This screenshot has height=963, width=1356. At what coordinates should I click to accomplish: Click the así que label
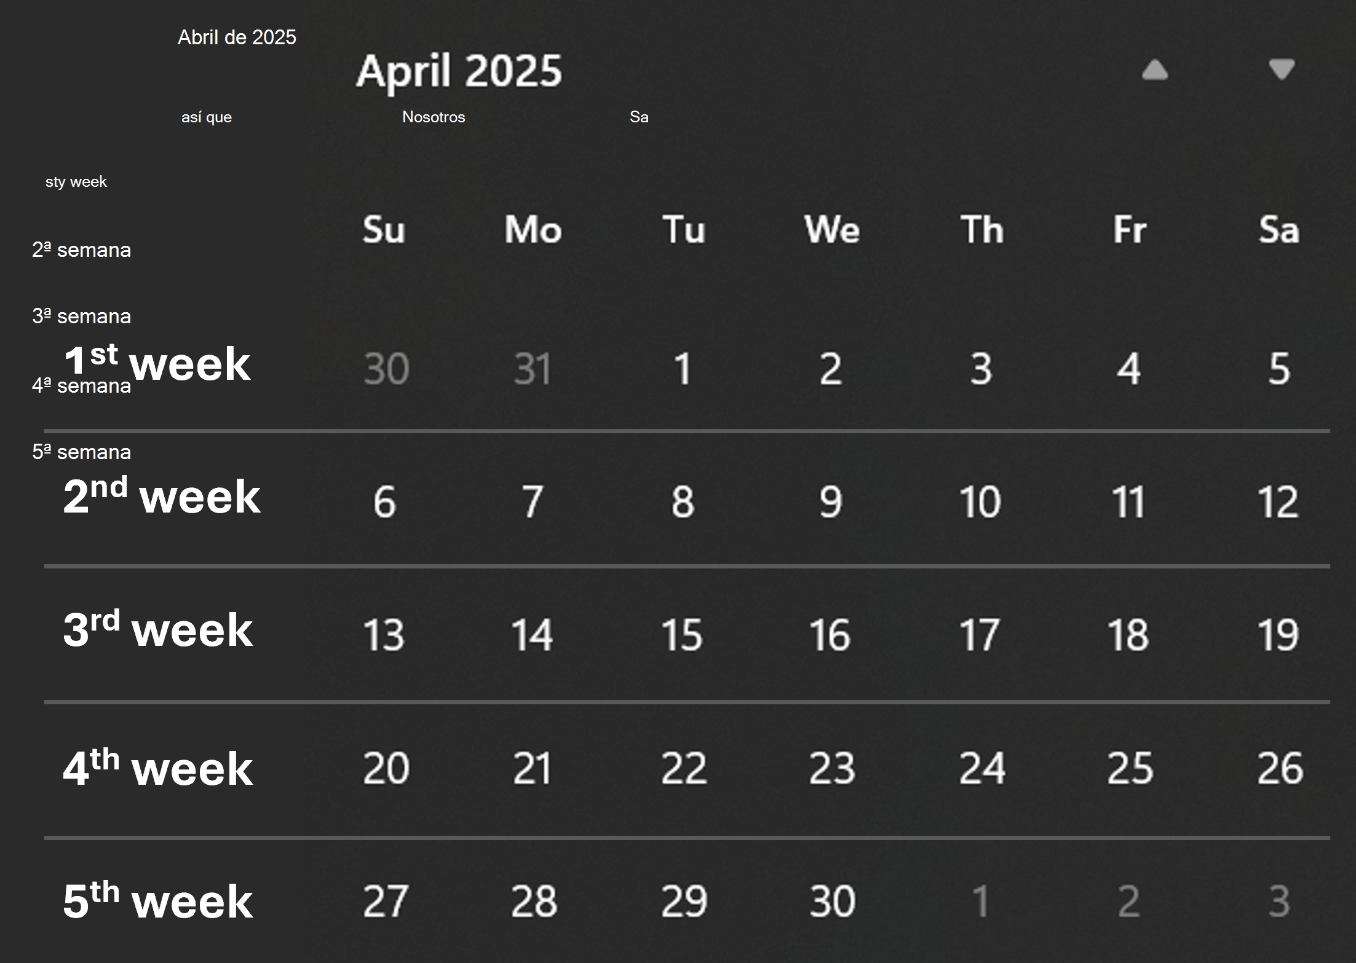207,117
